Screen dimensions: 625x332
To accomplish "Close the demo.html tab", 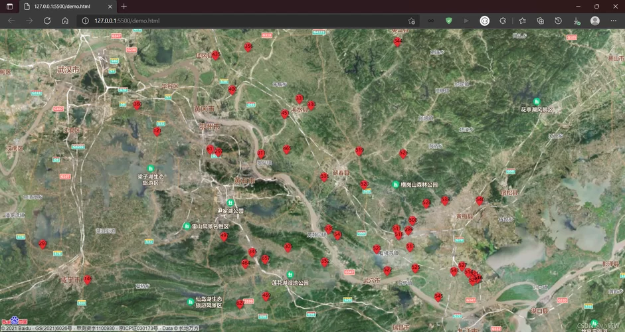I will pyautogui.click(x=110, y=7).
